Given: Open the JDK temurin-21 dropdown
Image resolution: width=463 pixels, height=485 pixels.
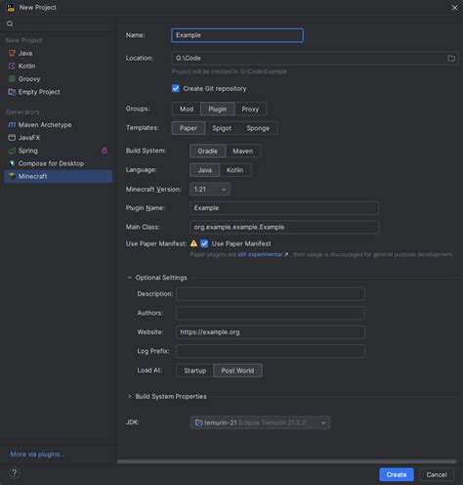Looking at the screenshot, I should [x=260, y=422].
